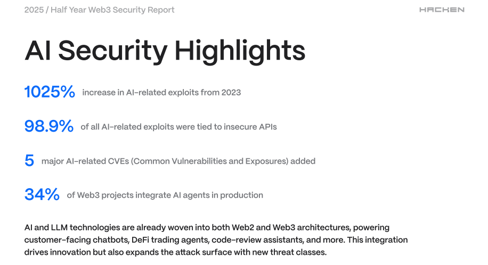Click the paragraph's first line about AI and LLM
The image size is (488, 265).
point(207,227)
